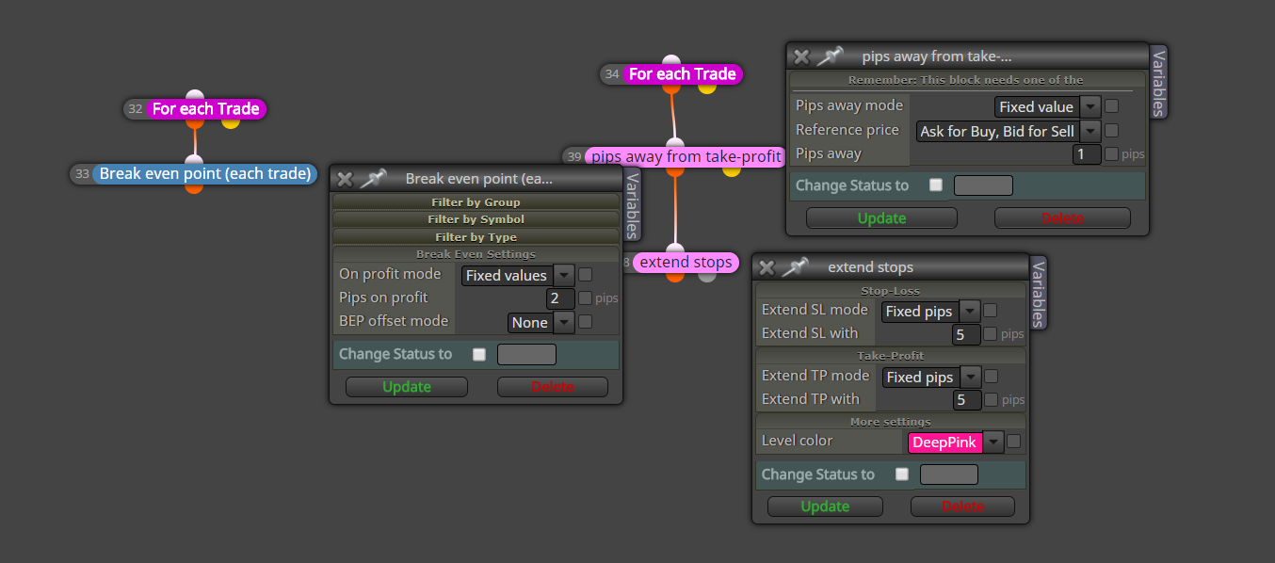Select the Break even point (each trade) block
The width and height of the screenshot is (1275, 563).
(x=205, y=173)
